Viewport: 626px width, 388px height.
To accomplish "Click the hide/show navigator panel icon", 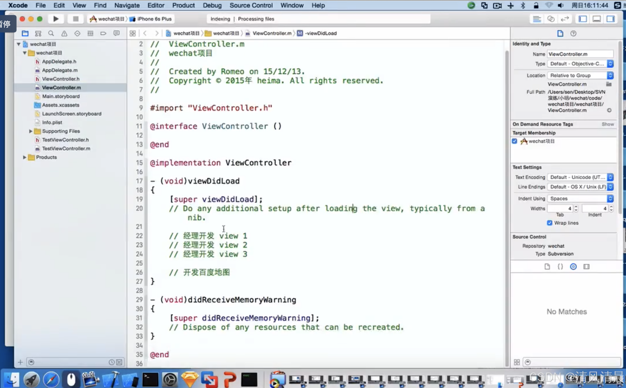I will click(x=583, y=19).
